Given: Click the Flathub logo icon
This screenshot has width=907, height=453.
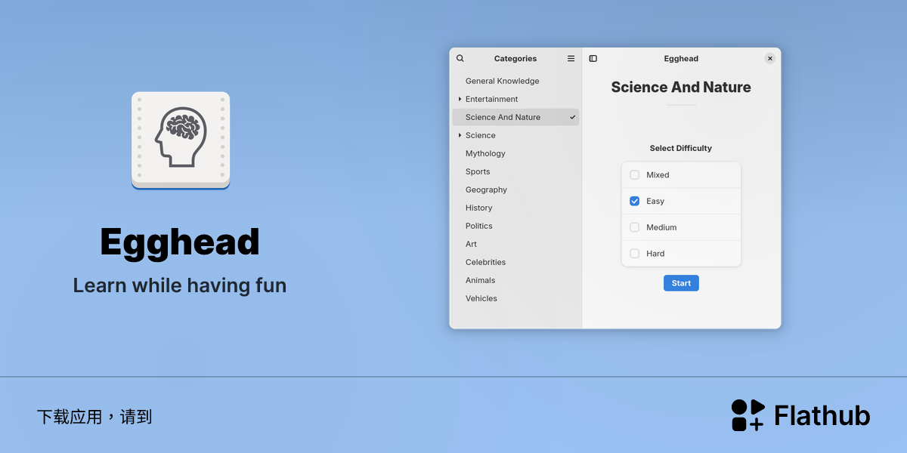Looking at the screenshot, I should point(748,415).
